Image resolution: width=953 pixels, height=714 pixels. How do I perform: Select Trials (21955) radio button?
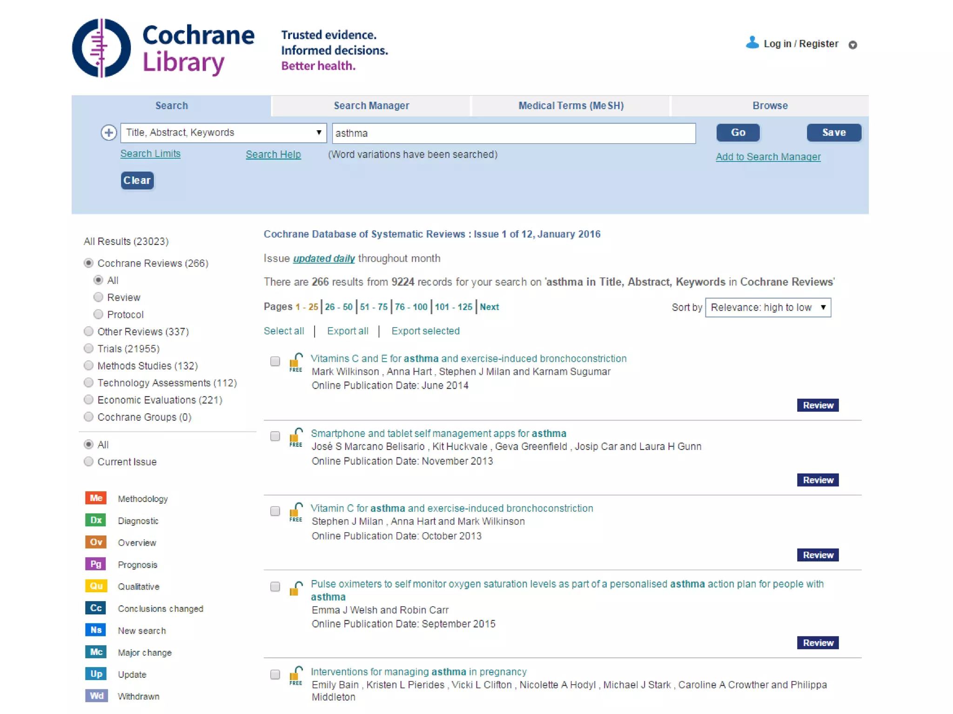point(88,349)
